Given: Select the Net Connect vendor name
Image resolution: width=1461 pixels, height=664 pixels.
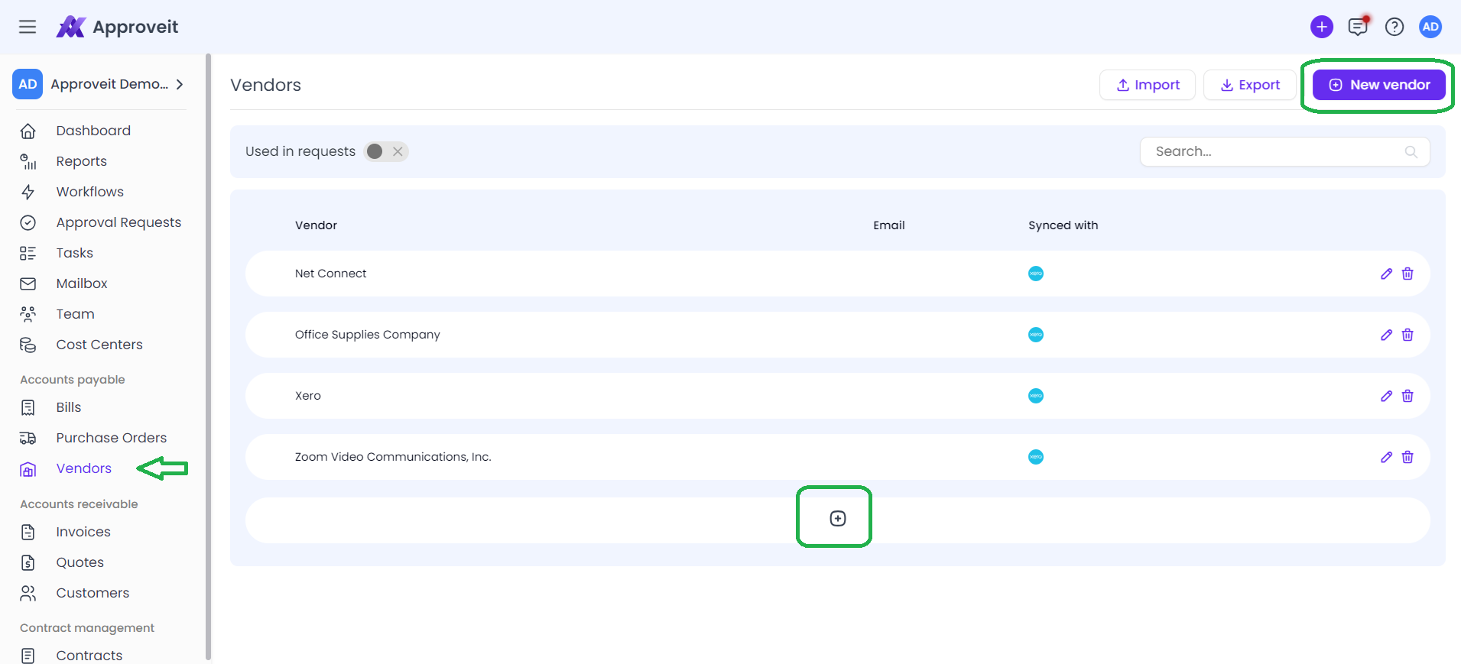Looking at the screenshot, I should [x=330, y=274].
